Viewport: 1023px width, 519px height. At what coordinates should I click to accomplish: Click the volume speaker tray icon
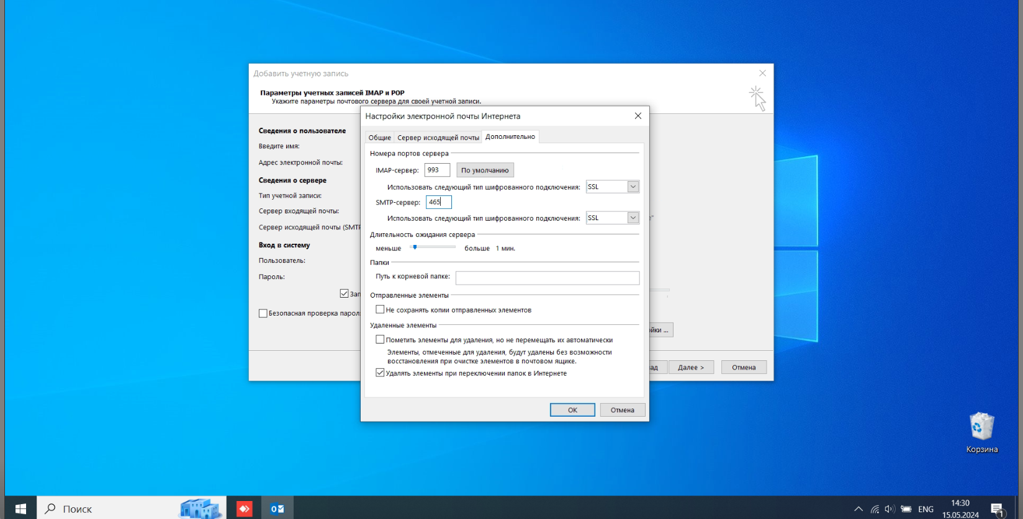[890, 509]
